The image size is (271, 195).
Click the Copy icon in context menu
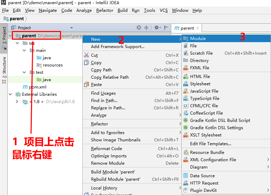coord(86,62)
